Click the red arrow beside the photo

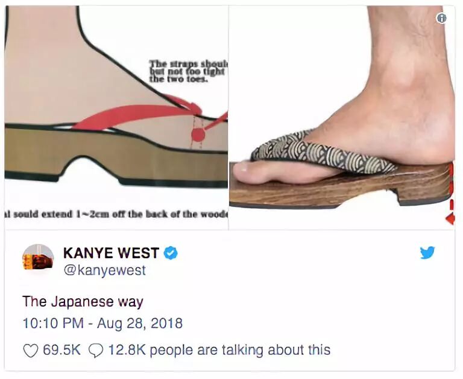pos(450,219)
